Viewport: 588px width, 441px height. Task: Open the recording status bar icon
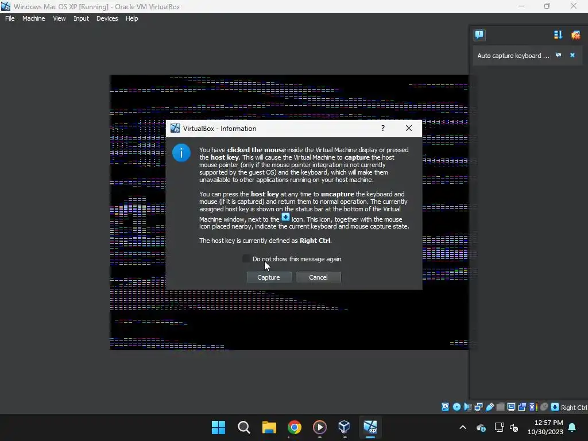pos(522,407)
